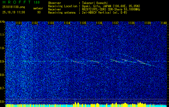Click the R820T2(RTL-SDR) SDR-Sharp receiver text
This screenshot has width=169, height=107.
(x=111, y=9)
